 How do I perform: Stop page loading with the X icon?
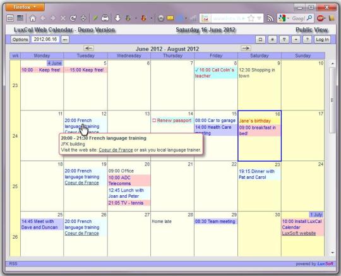pyautogui.click(x=63, y=18)
